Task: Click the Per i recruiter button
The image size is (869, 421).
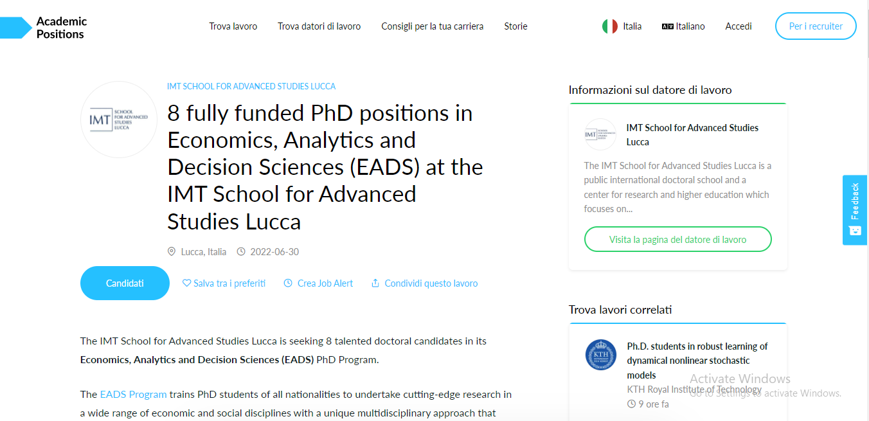Action: pyautogui.click(x=816, y=26)
